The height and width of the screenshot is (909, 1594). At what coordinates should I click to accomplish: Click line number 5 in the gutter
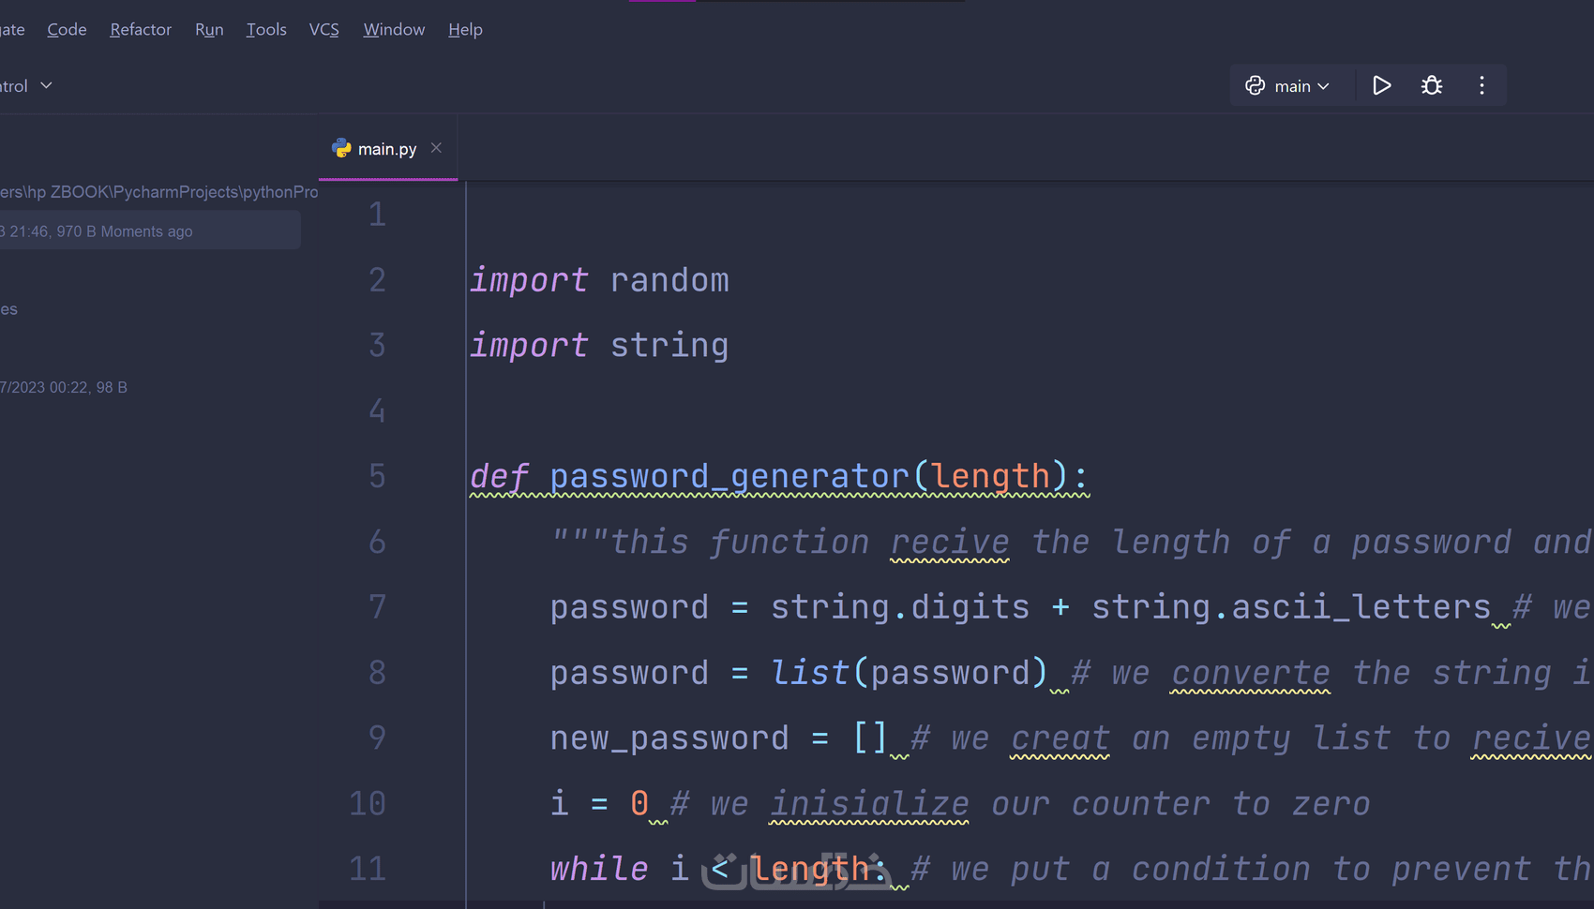click(377, 476)
